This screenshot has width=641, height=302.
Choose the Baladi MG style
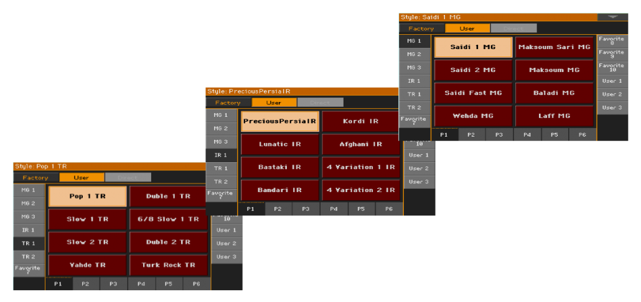click(x=554, y=93)
